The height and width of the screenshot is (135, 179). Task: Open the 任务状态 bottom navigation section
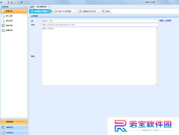(x=14, y=132)
